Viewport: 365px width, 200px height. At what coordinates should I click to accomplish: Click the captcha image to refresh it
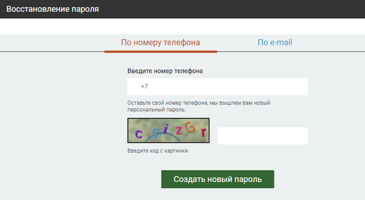coord(168,130)
